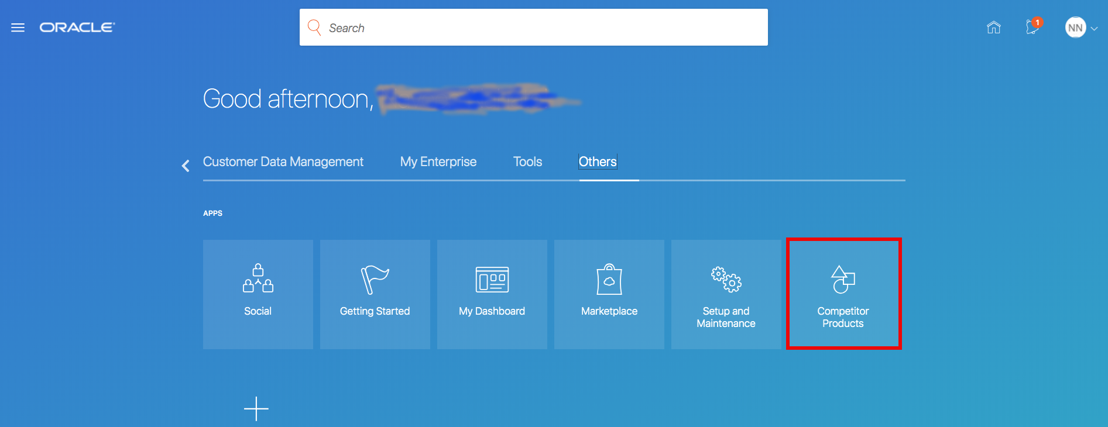Click the Getting Started label
This screenshot has width=1108, height=427.
tap(375, 311)
